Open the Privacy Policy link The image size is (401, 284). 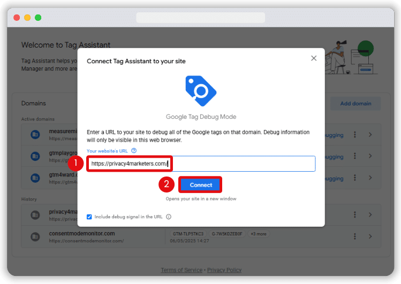(x=224, y=270)
